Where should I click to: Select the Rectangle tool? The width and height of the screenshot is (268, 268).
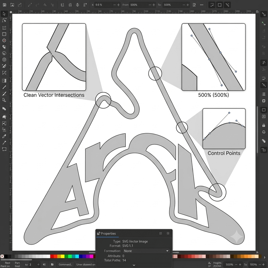pyautogui.click(x=4, y=34)
